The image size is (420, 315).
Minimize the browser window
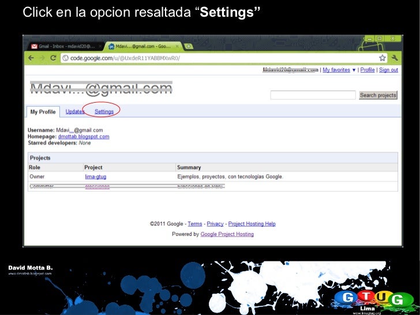pos(370,39)
